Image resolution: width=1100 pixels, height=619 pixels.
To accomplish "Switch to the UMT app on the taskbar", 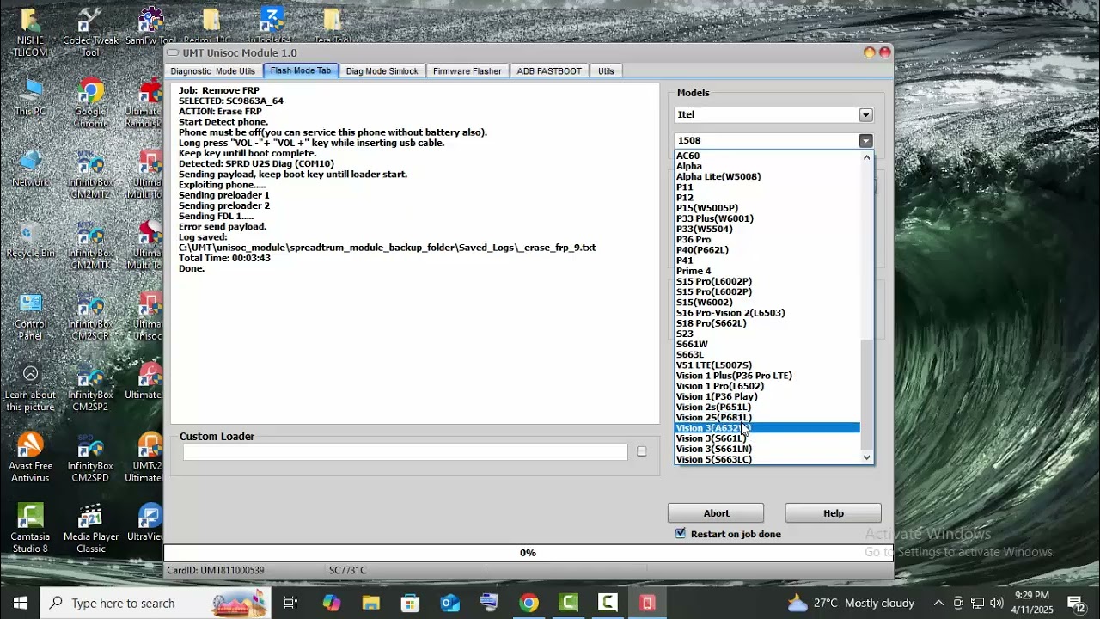I will click(x=647, y=603).
